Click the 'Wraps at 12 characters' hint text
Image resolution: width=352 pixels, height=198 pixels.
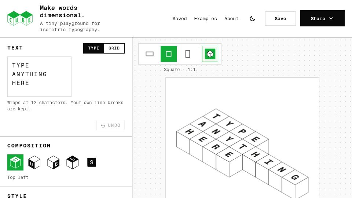coord(65,106)
